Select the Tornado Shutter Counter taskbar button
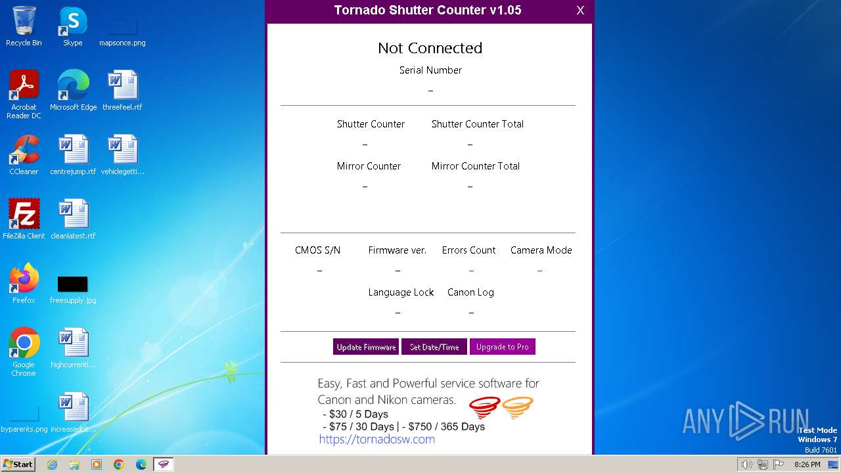Screen dimensions: 841x473 pos(164,464)
